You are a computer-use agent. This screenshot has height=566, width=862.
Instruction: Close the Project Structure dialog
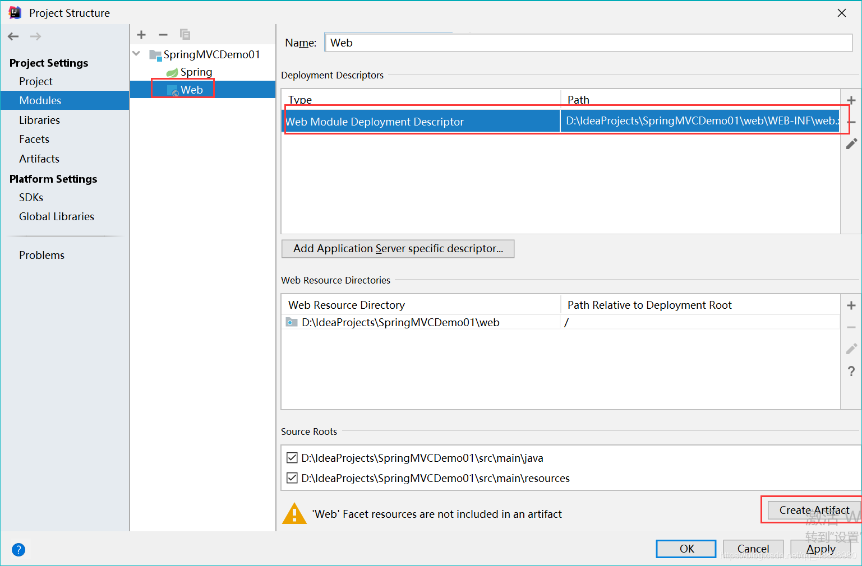pos(842,13)
